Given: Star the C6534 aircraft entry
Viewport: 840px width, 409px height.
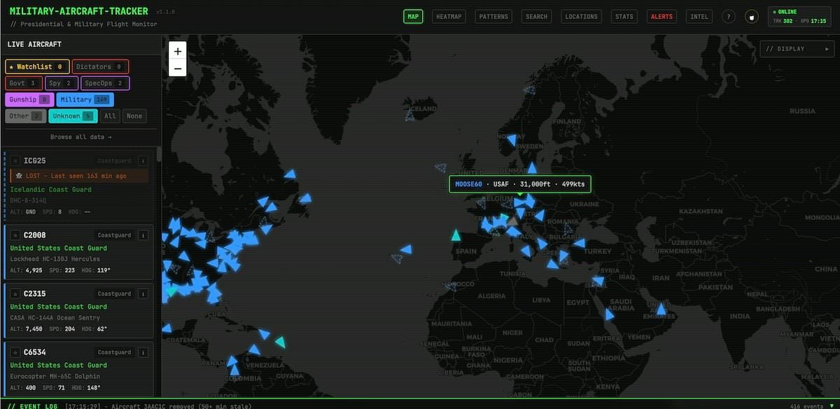Looking at the screenshot, I should 15,352.
